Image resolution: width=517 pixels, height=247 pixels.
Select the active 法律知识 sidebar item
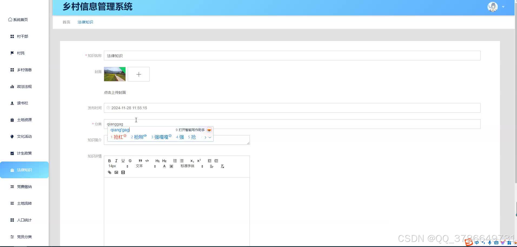[x=24, y=170]
